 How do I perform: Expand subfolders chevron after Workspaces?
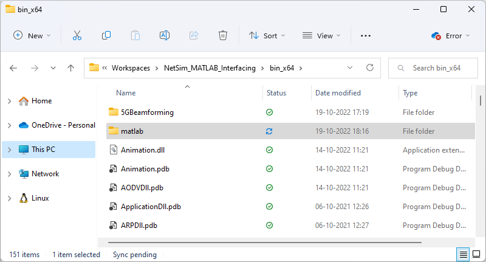(157, 68)
